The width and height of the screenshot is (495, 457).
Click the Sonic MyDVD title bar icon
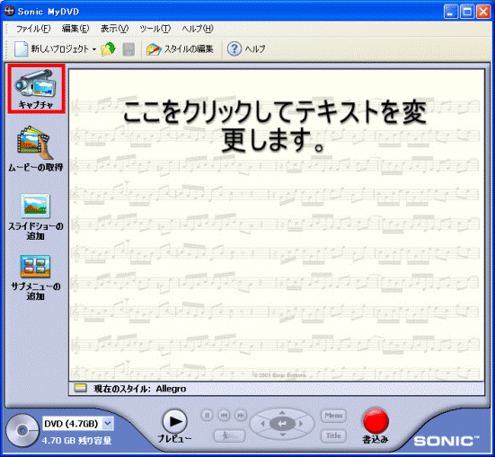(10, 12)
